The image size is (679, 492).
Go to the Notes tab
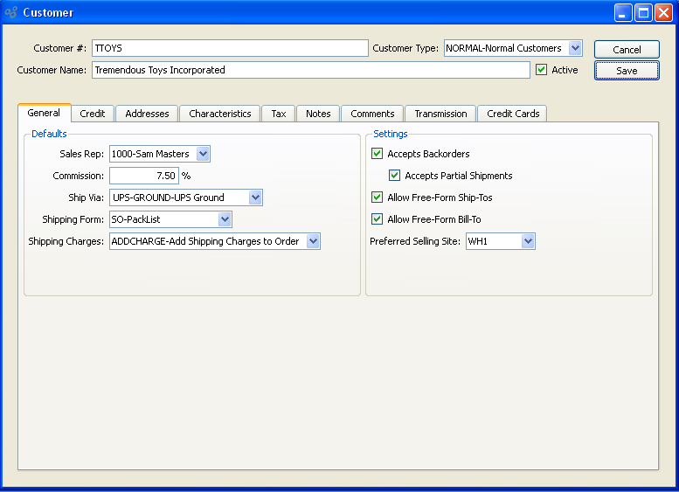pos(318,114)
